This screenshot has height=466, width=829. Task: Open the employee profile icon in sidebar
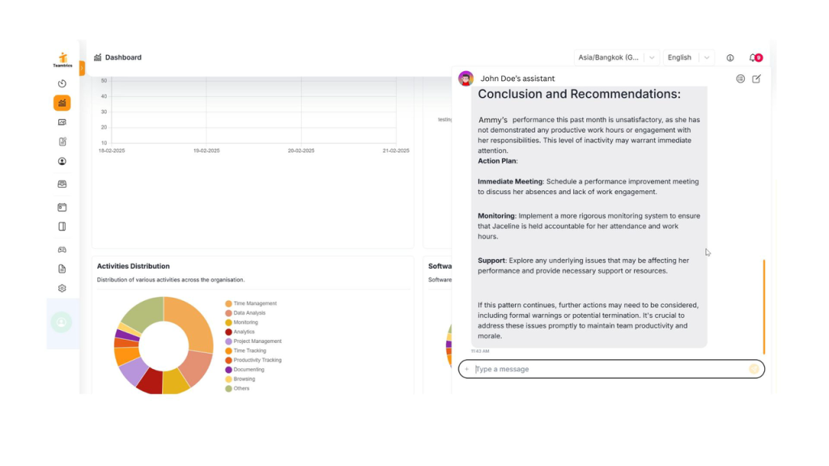click(x=62, y=161)
